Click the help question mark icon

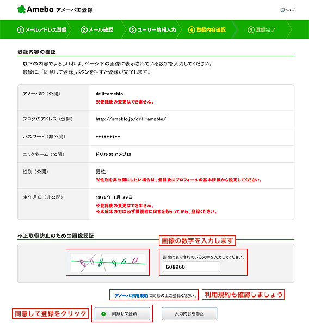pyautogui.click(x=282, y=10)
